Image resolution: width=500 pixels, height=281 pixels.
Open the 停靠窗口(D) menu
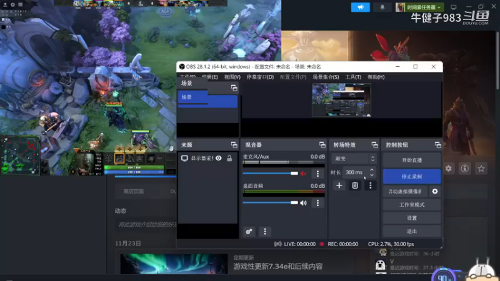click(x=260, y=77)
